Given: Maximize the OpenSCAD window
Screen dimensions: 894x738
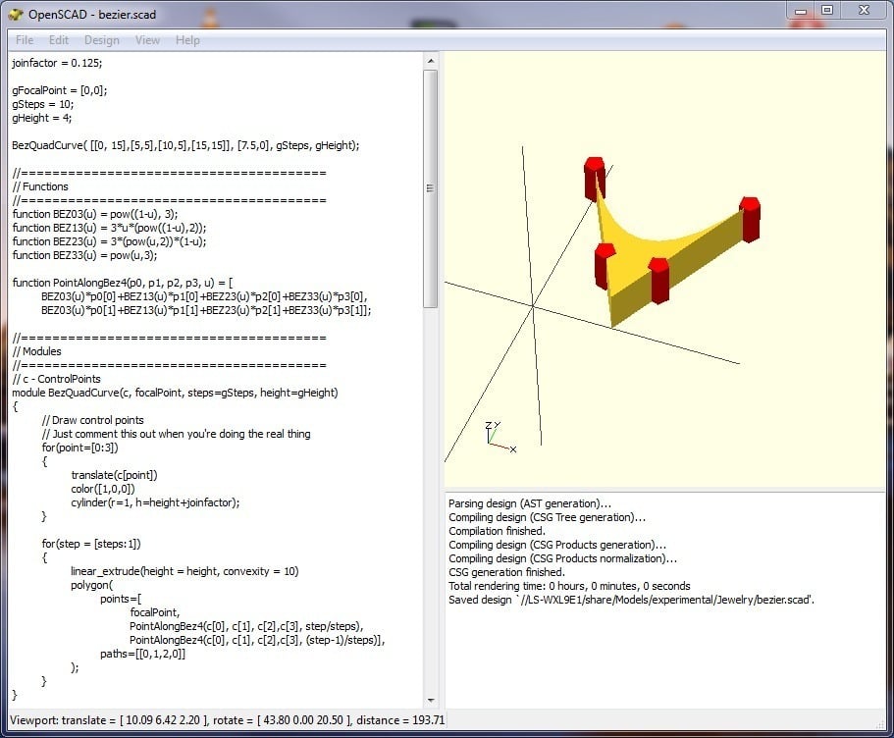Looking at the screenshot, I should tap(827, 10).
